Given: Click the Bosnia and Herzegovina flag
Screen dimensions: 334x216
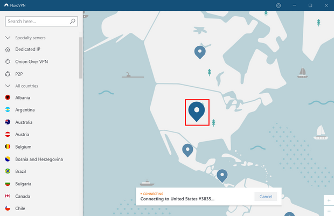Looking at the screenshot, I should tap(8, 159).
